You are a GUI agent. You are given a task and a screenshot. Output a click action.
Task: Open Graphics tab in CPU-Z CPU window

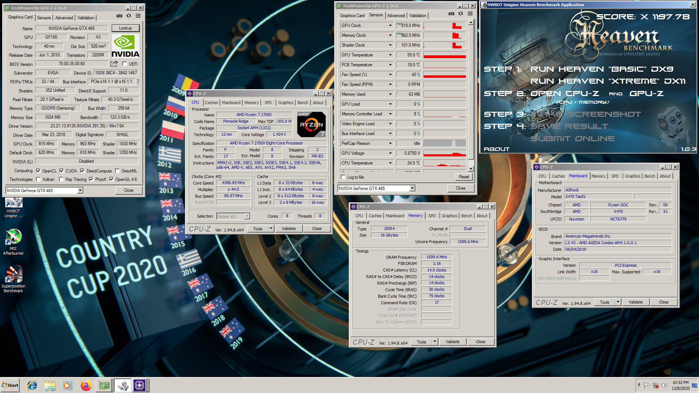pos(285,103)
